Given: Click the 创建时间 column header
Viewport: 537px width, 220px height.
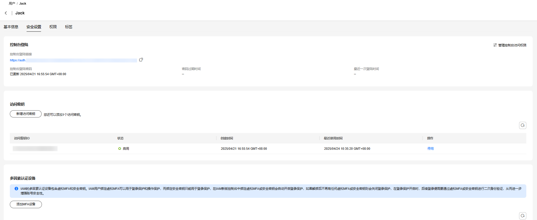Looking at the screenshot, I should click(x=227, y=138).
